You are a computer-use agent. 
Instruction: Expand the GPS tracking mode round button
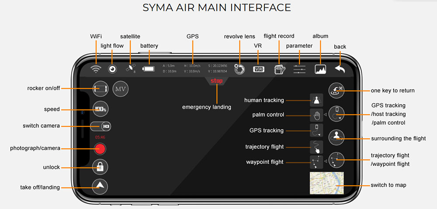(336, 114)
